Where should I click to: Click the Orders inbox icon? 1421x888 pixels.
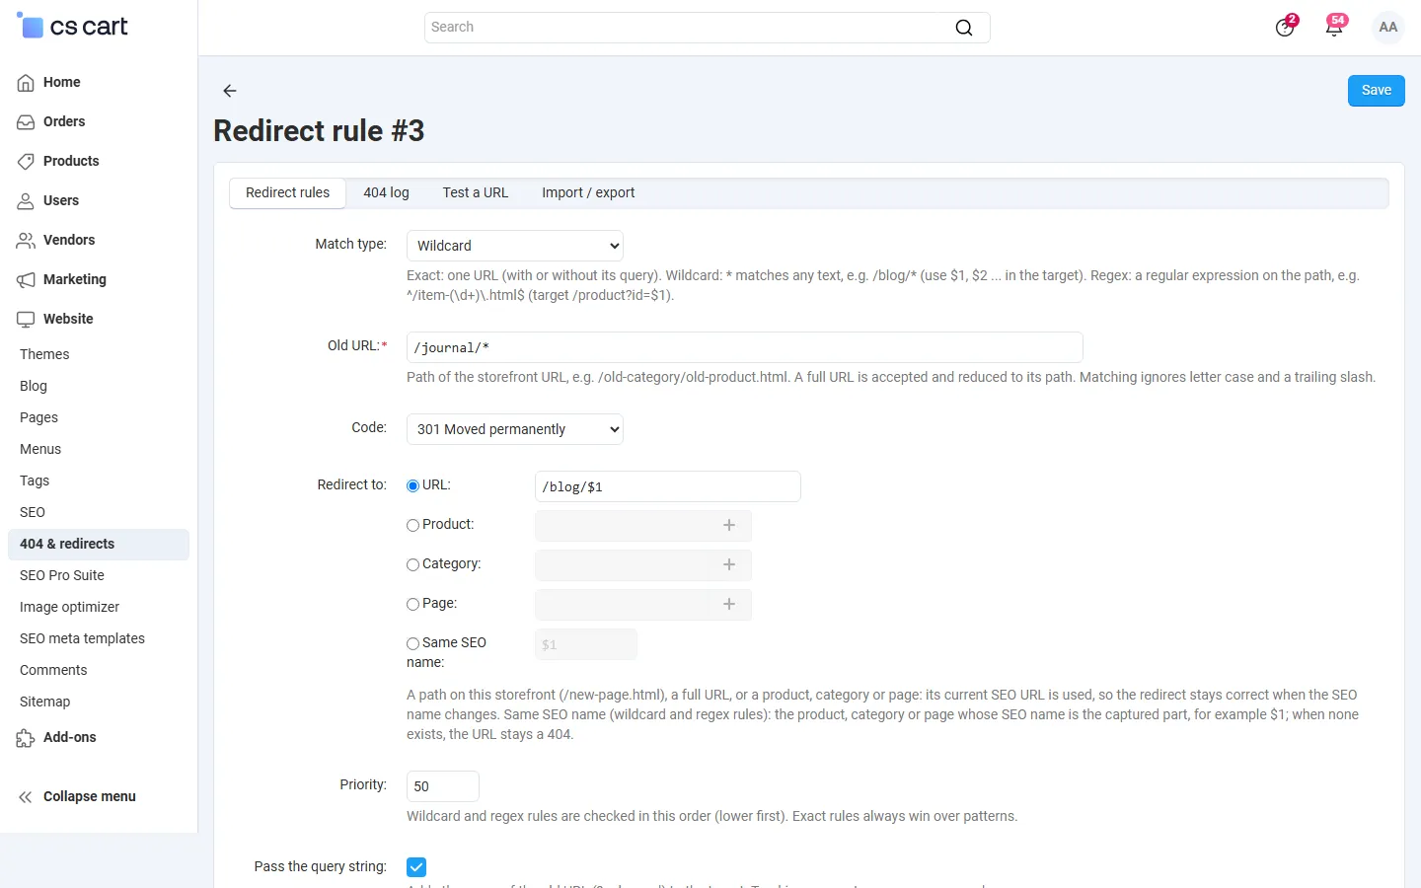click(26, 122)
